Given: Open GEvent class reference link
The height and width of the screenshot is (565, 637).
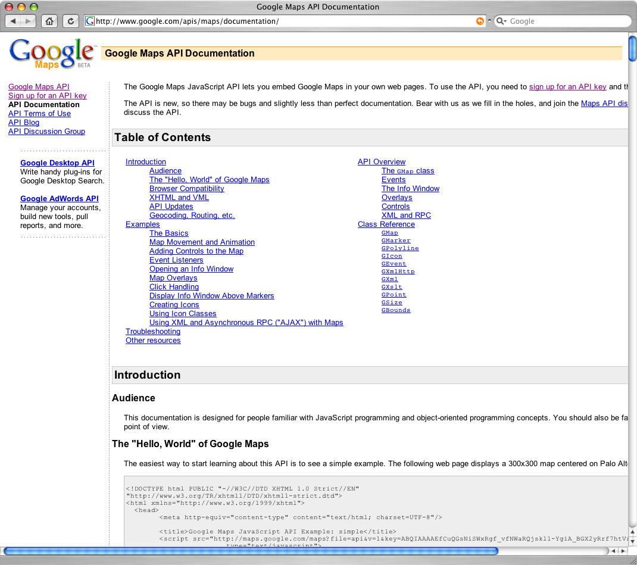Looking at the screenshot, I should [x=394, y=264].
